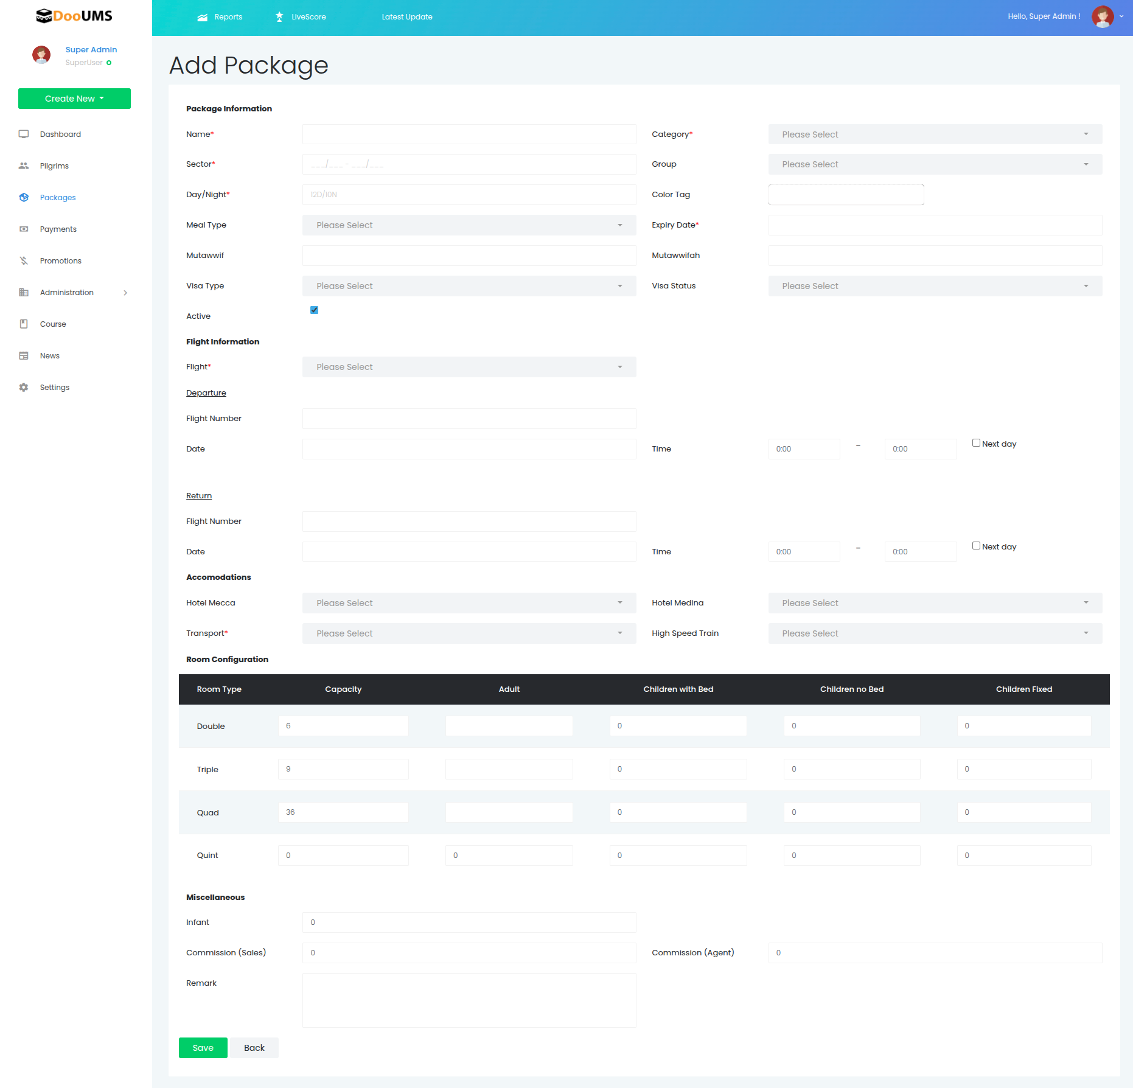Open the Transport dropdown
This screenshot has height=1088, width=1133.
(x=469, y=633)
